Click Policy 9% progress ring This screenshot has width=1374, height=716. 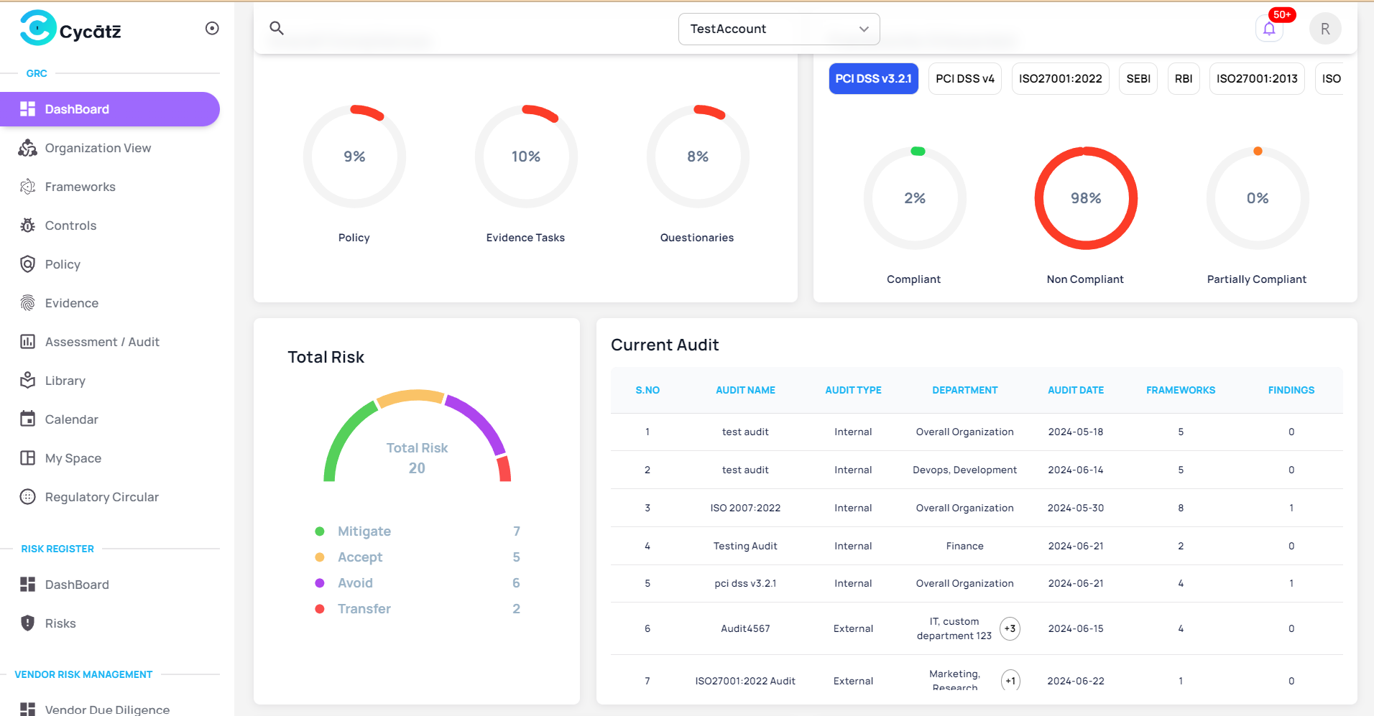click(354, 157)
